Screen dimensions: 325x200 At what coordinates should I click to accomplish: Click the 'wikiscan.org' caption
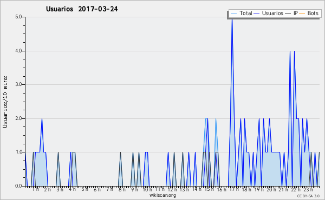coord(162,195)
